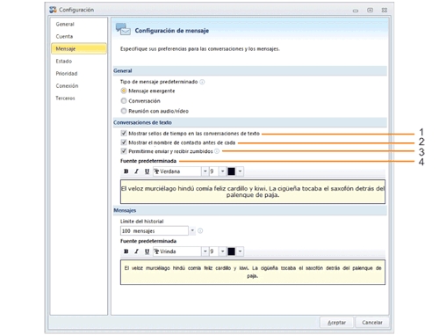This screenshot has width=439, height=335.
Task: Toggle Mostrar el nombre de contacto checkbox
Action: [124, 142]
